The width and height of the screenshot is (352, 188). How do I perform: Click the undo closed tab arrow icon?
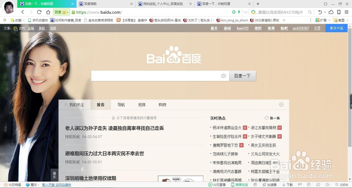320,12
